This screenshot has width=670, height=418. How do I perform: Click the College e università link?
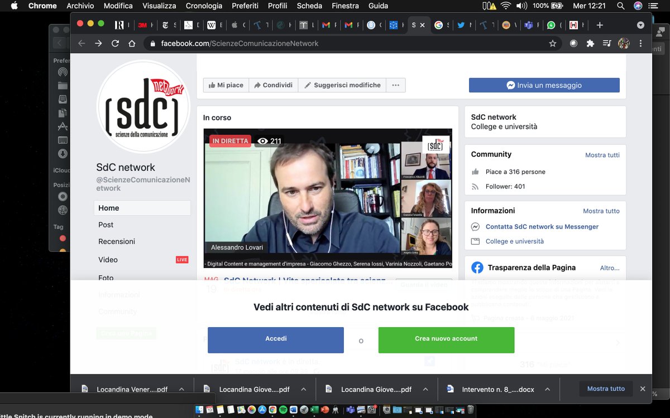514,241
